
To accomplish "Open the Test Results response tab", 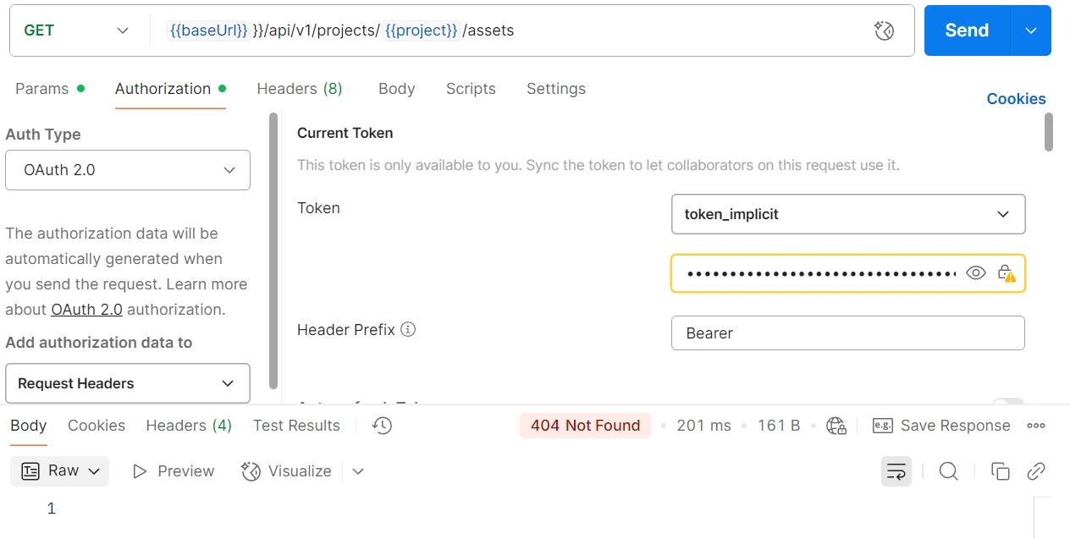I will coord(296,426).
